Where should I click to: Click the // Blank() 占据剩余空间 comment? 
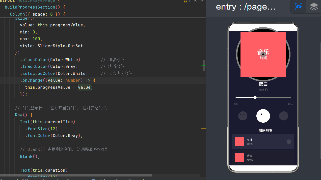pos(64,150)
